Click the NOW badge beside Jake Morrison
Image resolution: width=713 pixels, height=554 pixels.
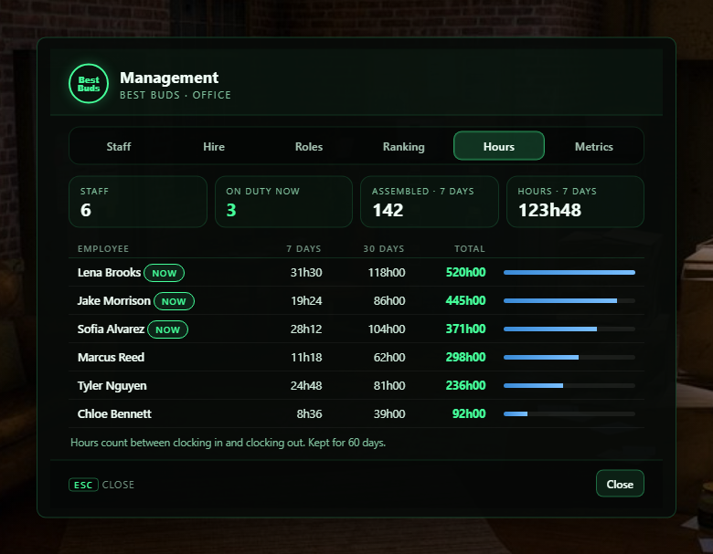(174, 301)
